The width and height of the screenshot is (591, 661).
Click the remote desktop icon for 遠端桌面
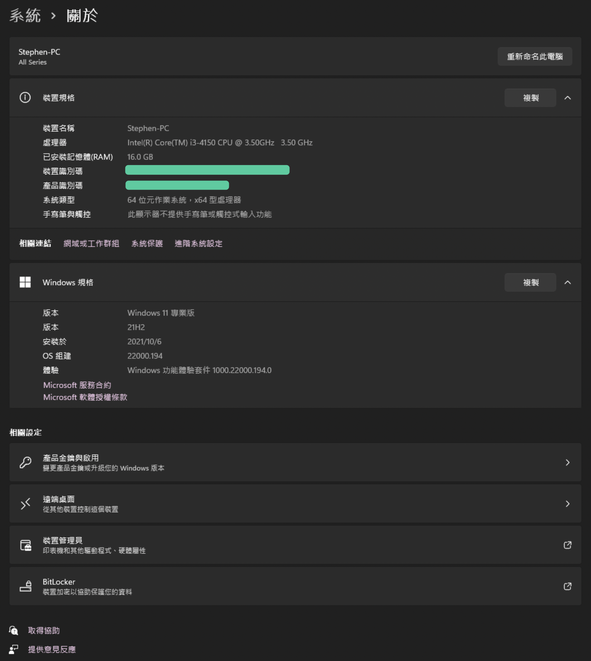tap(25, 503)
